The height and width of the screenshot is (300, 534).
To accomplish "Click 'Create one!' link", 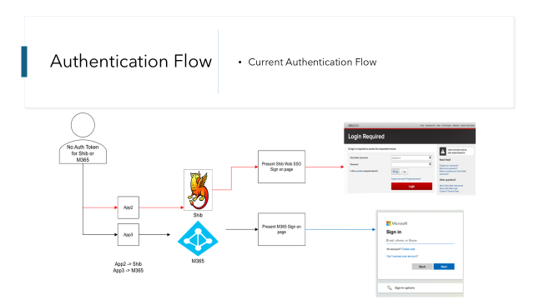I will pyautogui.click(x=408, y=249).
